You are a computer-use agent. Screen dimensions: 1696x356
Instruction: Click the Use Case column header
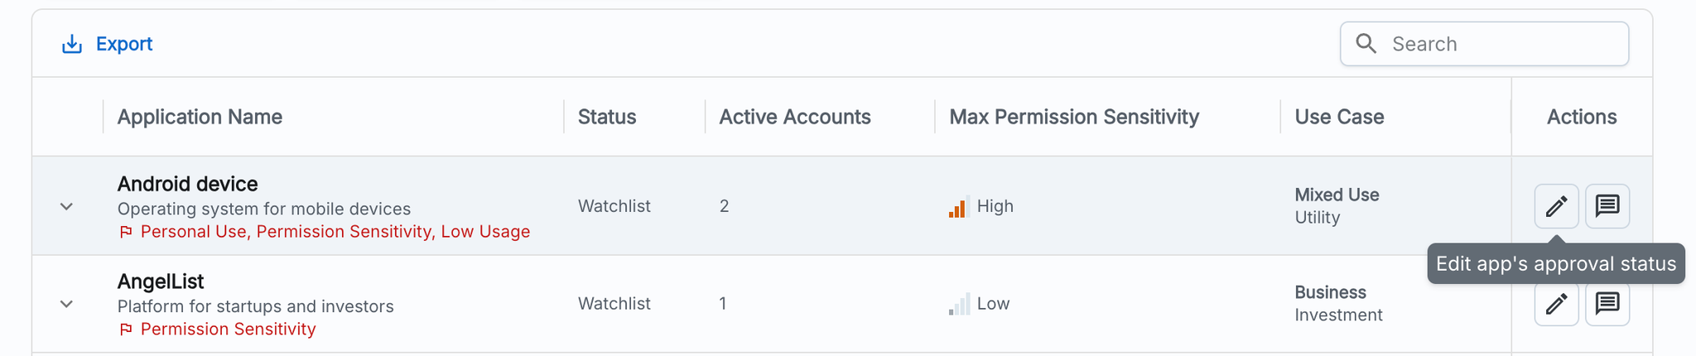click(x=1339, y=117)
